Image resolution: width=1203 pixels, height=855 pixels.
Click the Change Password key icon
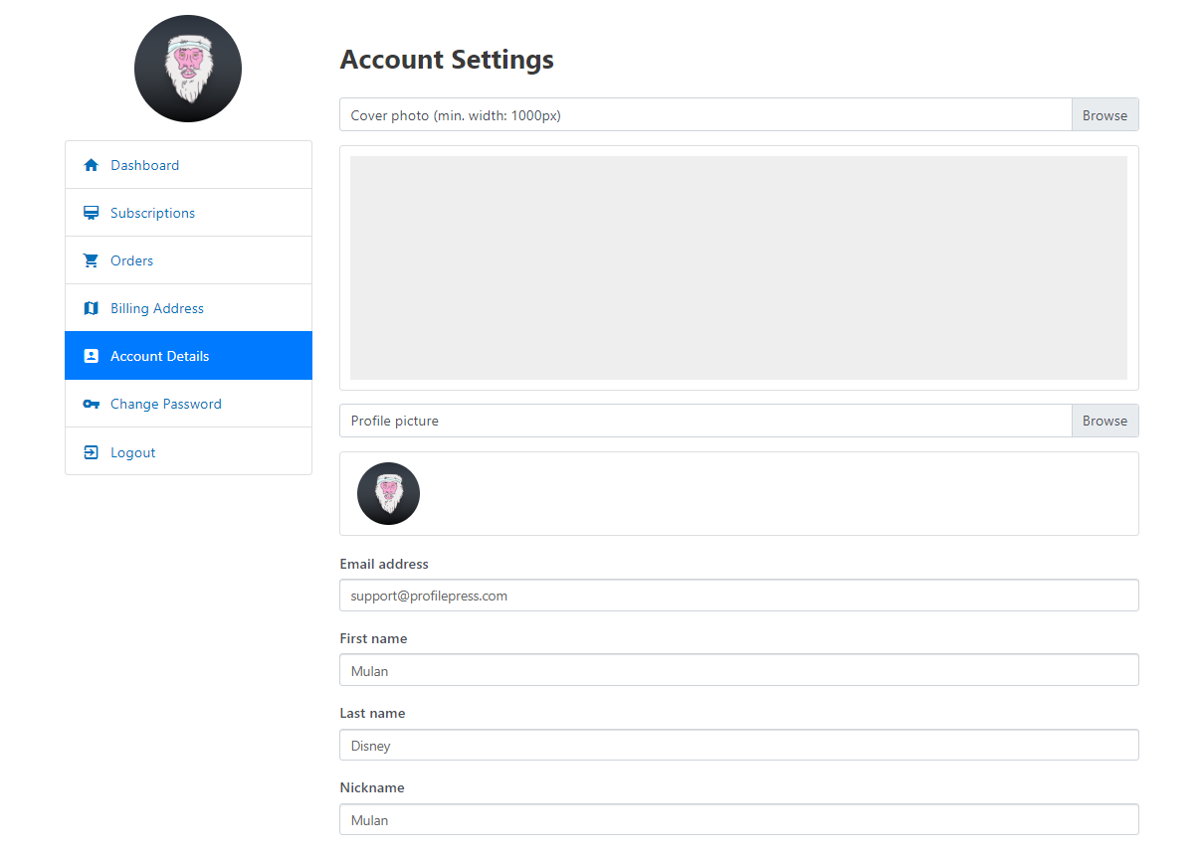(92, 404)
